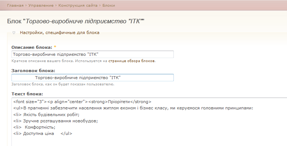This screenshot has height=146, width=287.
Task: Open the 'странице обзора блоков' link
Action: [132, 61]
